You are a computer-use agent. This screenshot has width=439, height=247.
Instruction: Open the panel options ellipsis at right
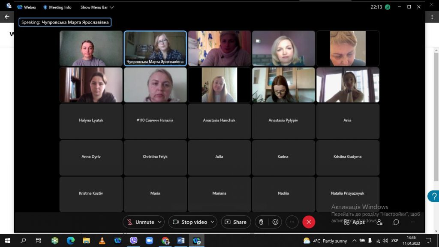[x=413, y=222]
